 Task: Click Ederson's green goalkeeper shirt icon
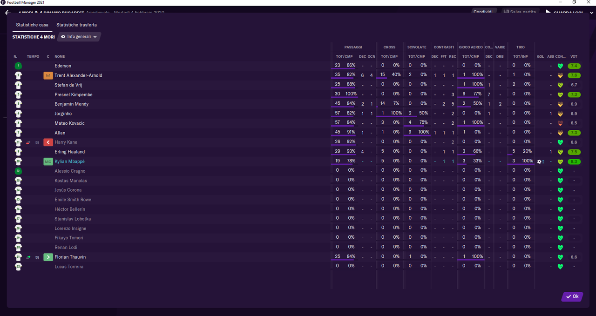click(18, 66)
